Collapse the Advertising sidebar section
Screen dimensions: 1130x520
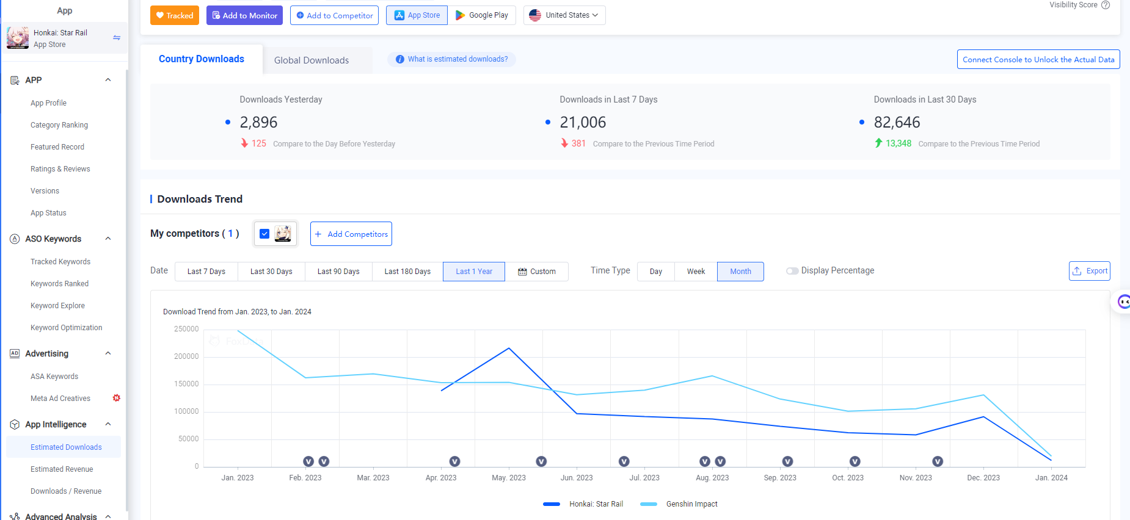(108, 353)
